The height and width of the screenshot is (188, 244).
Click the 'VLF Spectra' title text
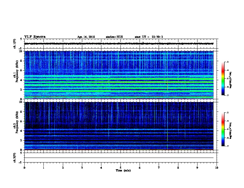tap(35, 37)
